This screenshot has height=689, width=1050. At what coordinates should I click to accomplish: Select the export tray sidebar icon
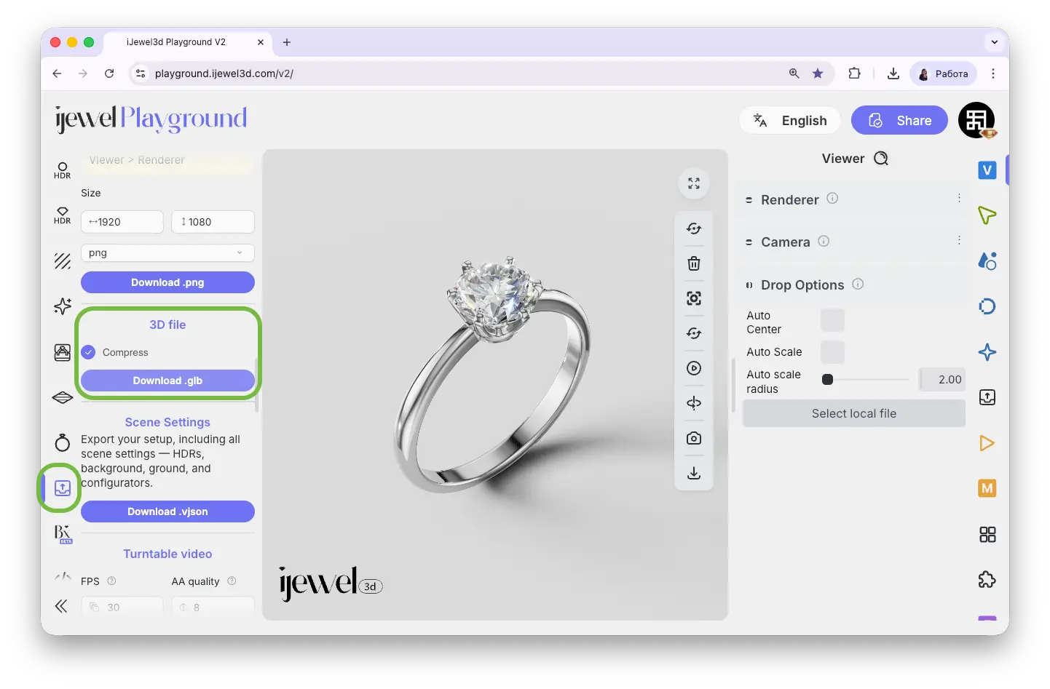tap(63, 487)
